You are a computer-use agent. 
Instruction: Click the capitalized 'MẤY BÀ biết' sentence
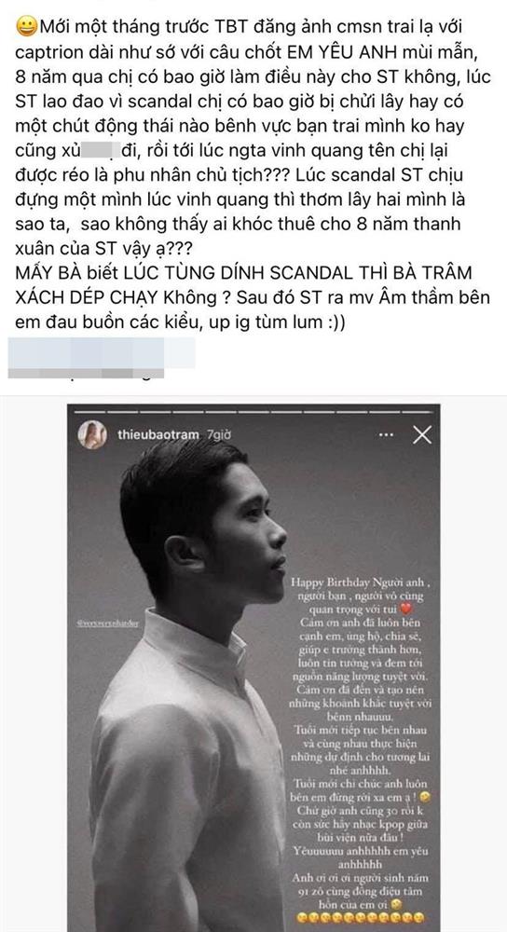(250, 284)
